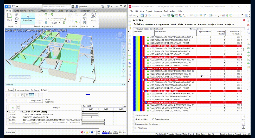Click the Filter: All Activities bar
The height and width of the screenshot is (138, 255).
216,29
